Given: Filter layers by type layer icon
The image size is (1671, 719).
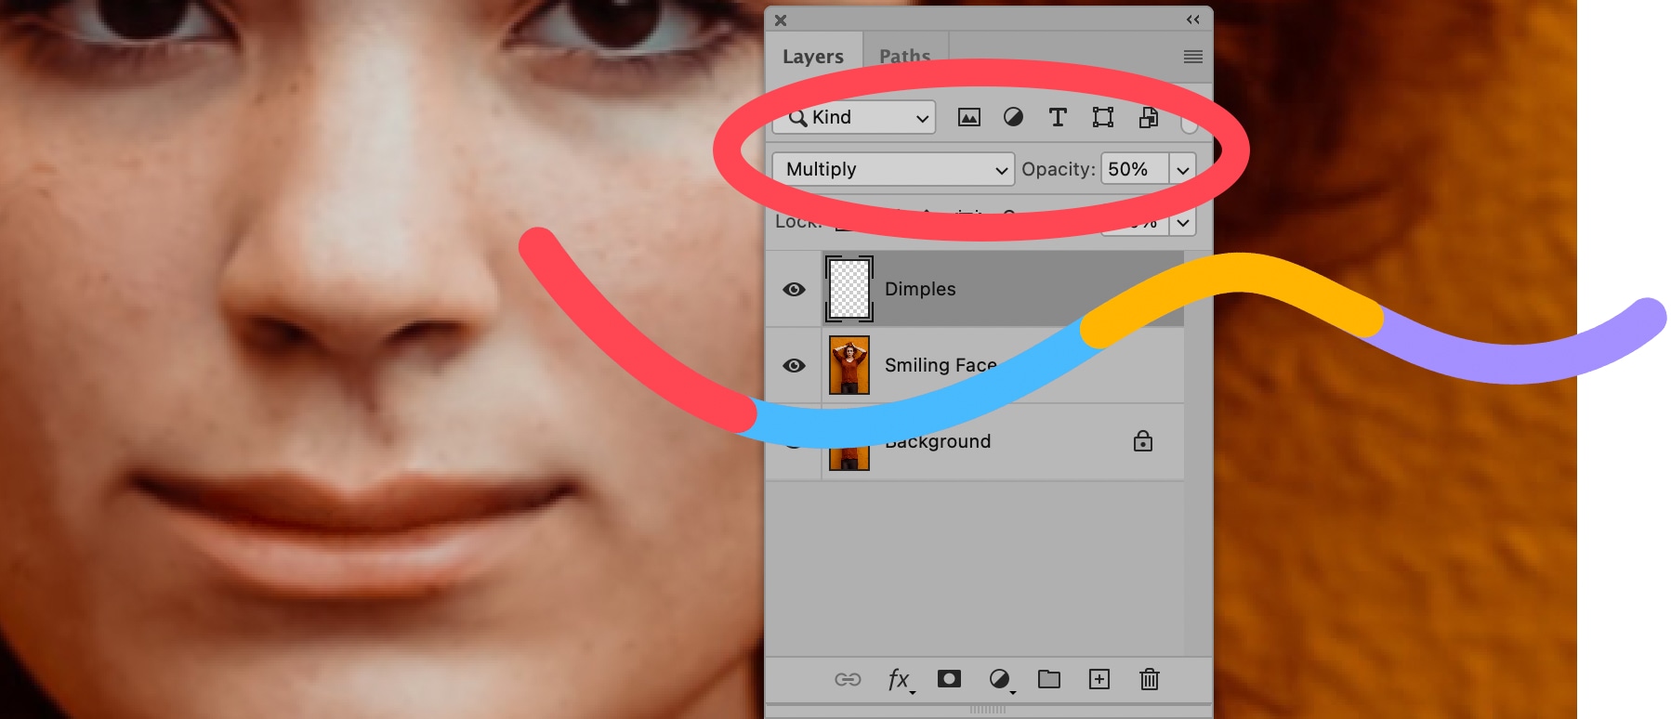Looking at the screenshot, I should 1058,117.
